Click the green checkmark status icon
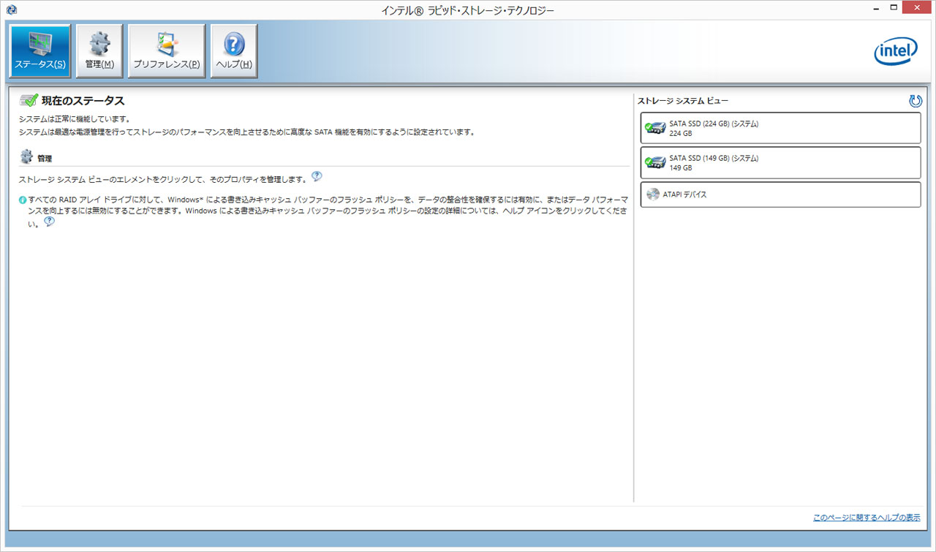This screenshot has width=936, height=552. click(29, 101)
